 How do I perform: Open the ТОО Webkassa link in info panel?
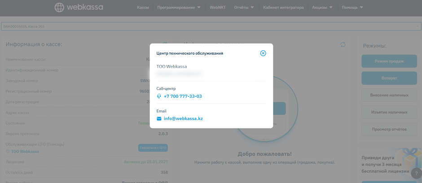point(25,152)
